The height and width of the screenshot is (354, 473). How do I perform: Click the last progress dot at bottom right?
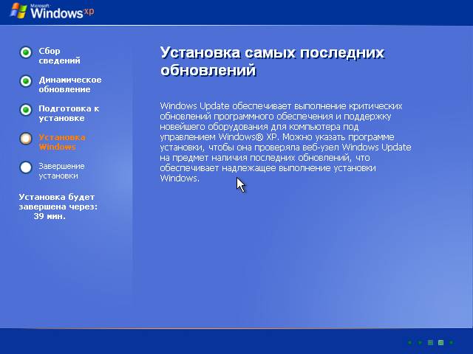click(451, 342)
